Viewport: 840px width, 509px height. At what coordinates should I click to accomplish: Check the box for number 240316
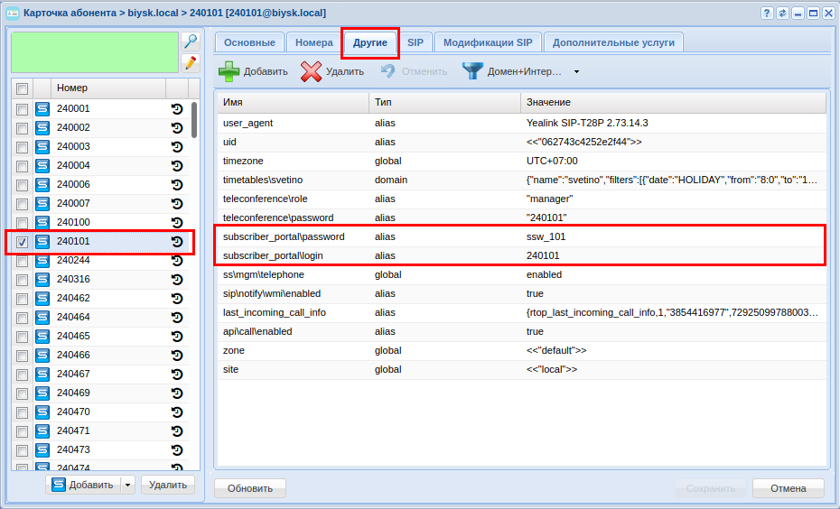pos(22,280)
